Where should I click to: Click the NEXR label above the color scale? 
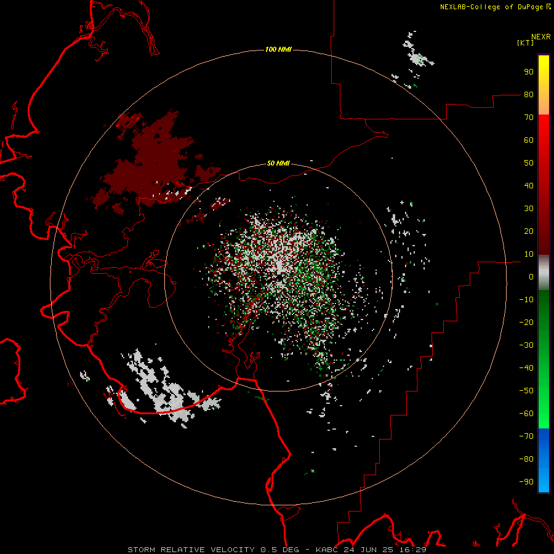coord(541,37)
